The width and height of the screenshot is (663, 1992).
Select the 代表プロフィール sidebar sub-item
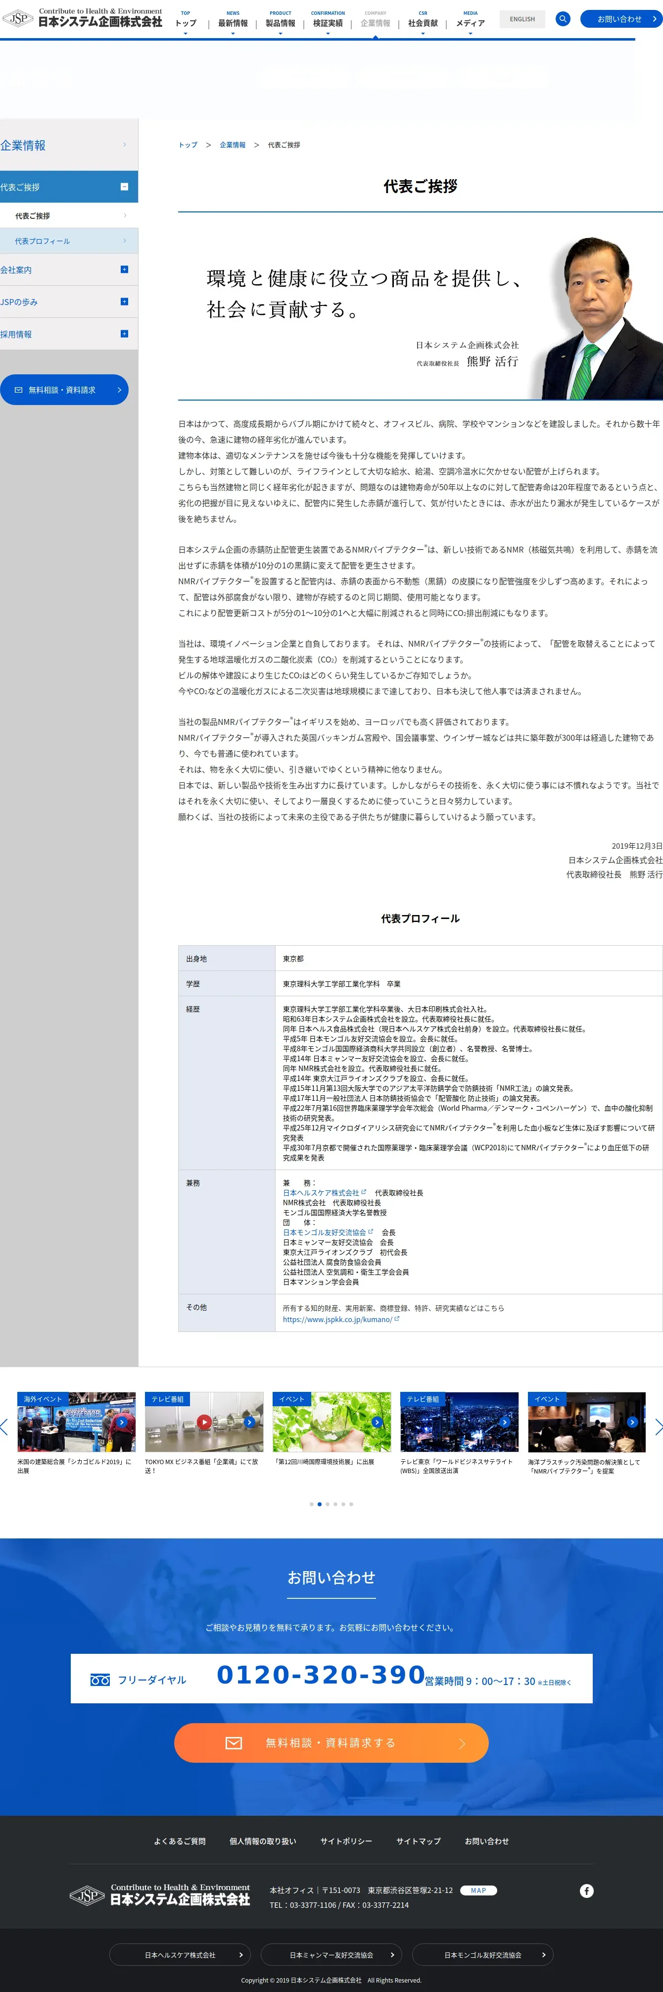(69, 241)
